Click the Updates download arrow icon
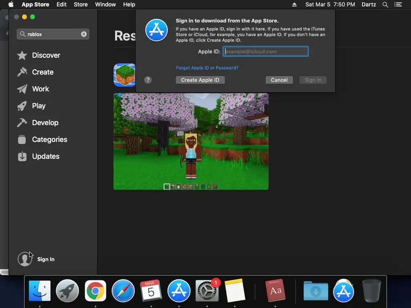Image resolution: width=411 pixels, height=308 pixels. (x=22, y=156)
